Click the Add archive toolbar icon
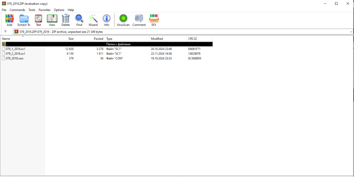 click(x=9, y=20)
